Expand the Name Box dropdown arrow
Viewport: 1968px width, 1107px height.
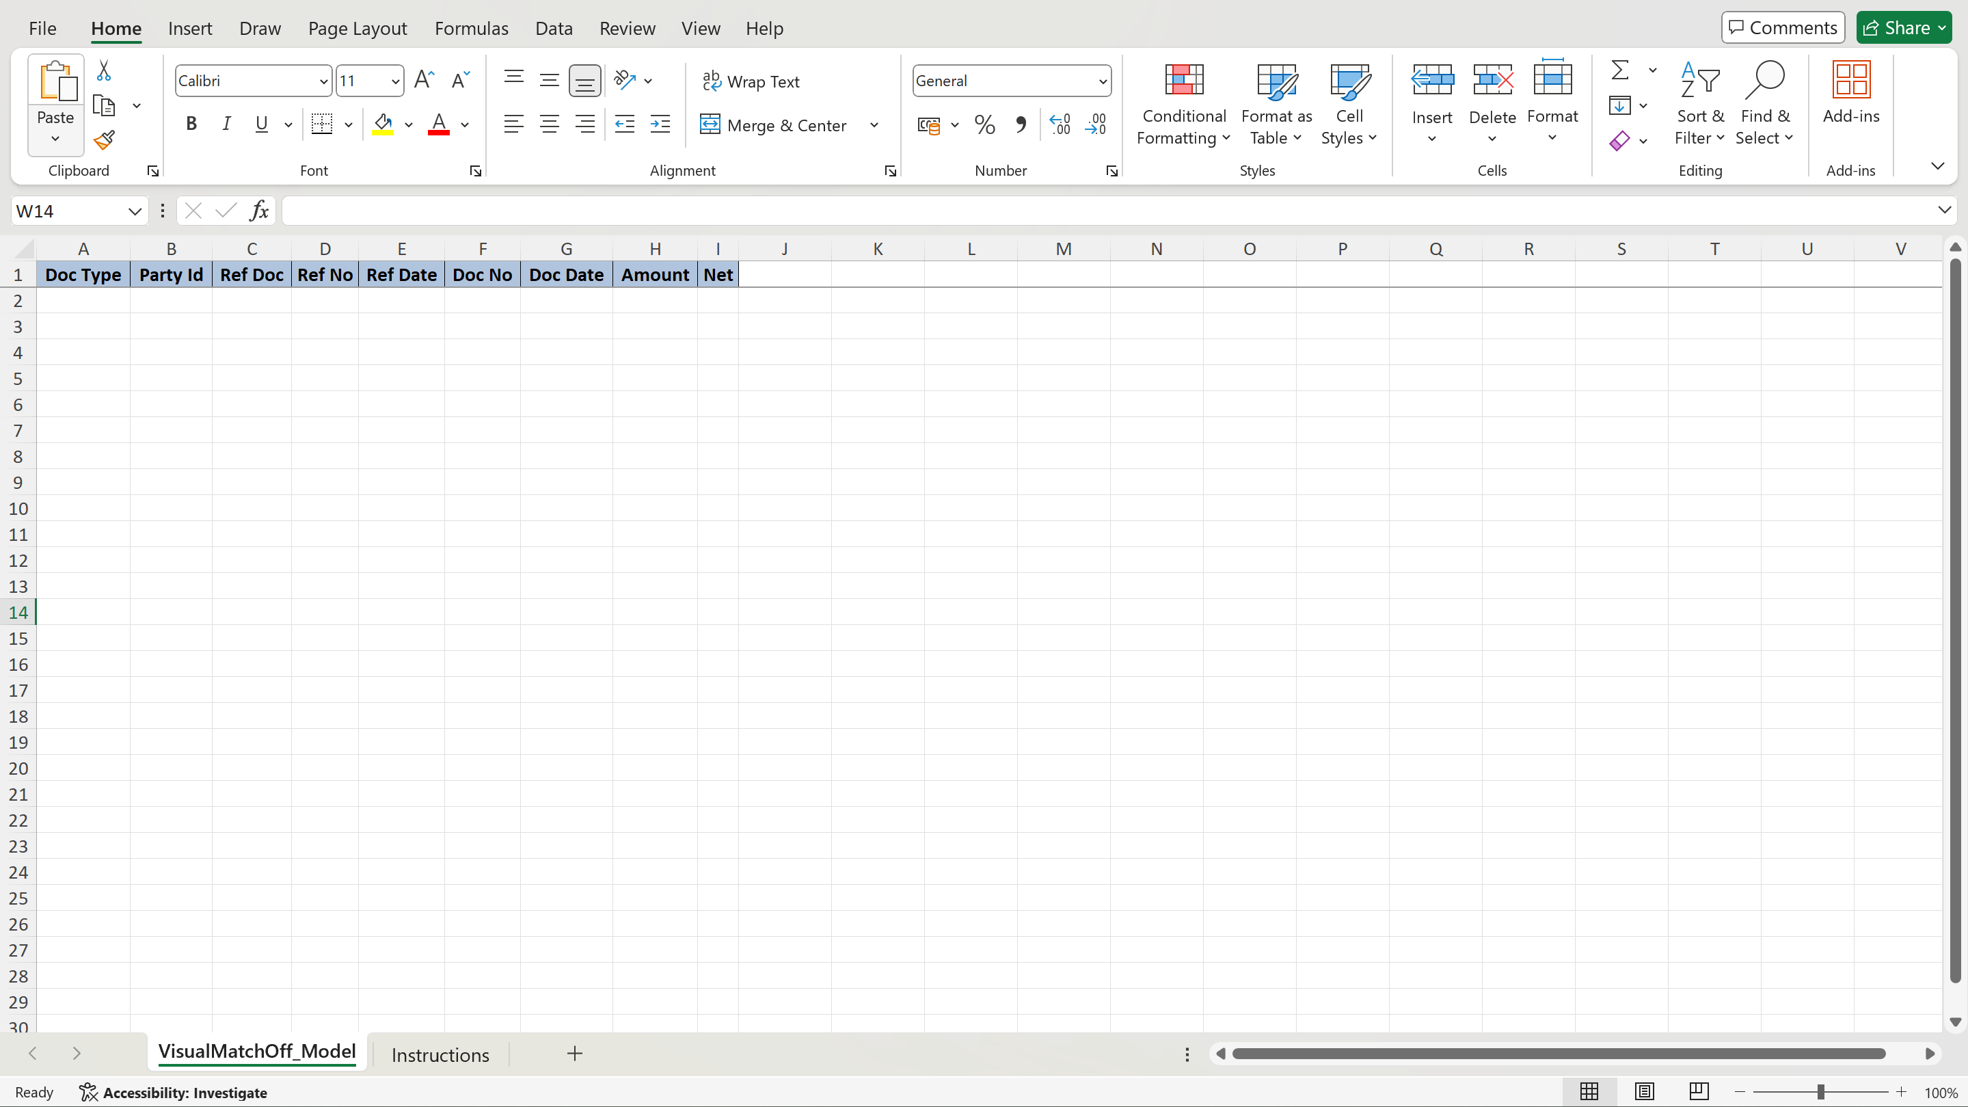(135, 211)
